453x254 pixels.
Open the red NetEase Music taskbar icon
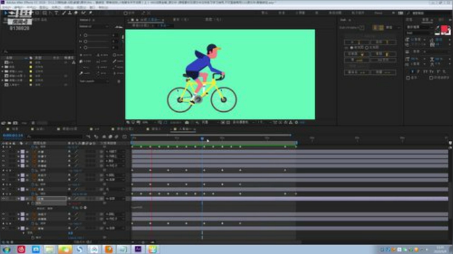21,249
